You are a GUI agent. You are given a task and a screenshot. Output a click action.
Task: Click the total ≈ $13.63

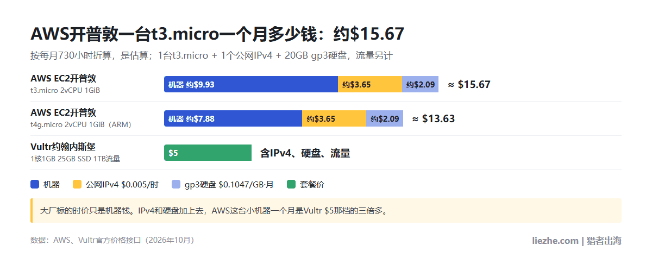point(434,118)
